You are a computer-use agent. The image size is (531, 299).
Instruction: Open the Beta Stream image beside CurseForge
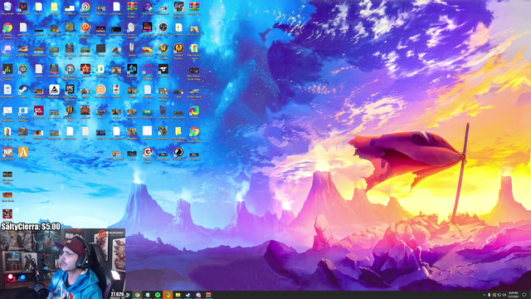point(194,71)
